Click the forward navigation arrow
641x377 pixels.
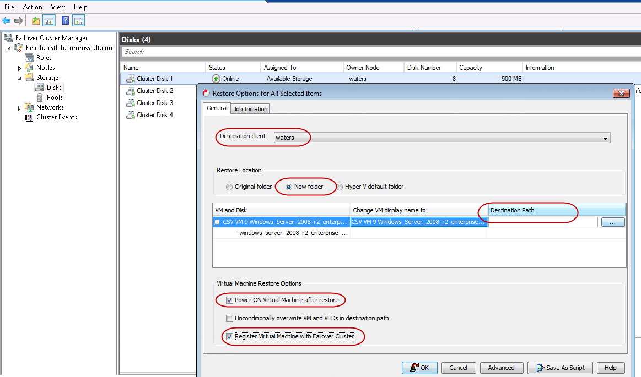click(18, 20)
